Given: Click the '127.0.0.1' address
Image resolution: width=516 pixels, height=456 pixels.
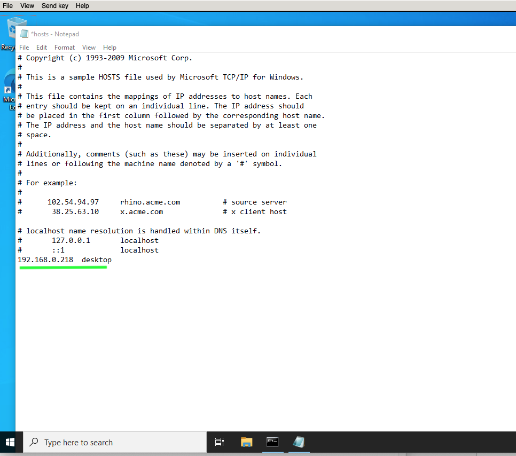Looking at the screenshot, I should point(71,240).
